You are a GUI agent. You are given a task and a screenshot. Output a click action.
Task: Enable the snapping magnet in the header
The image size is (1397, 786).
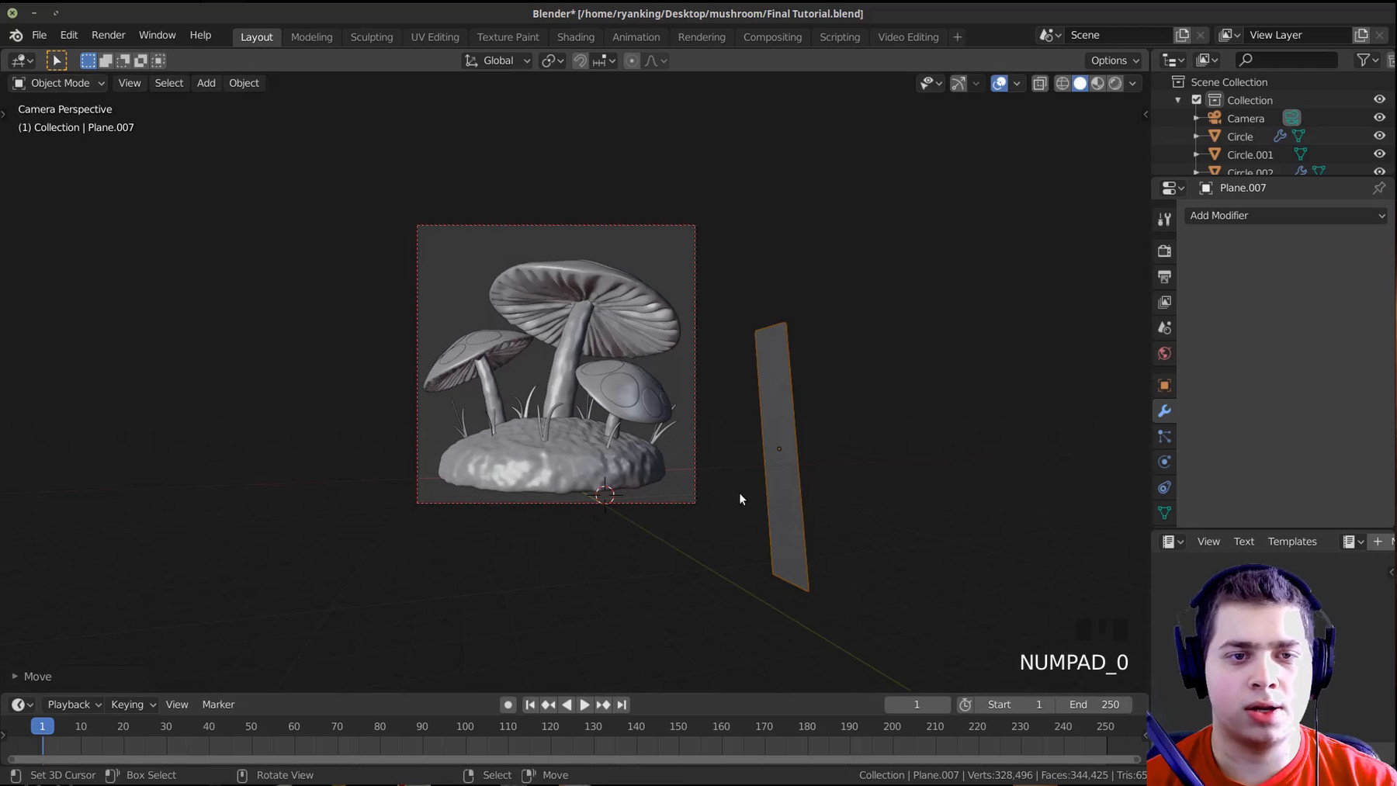point(580,61)
